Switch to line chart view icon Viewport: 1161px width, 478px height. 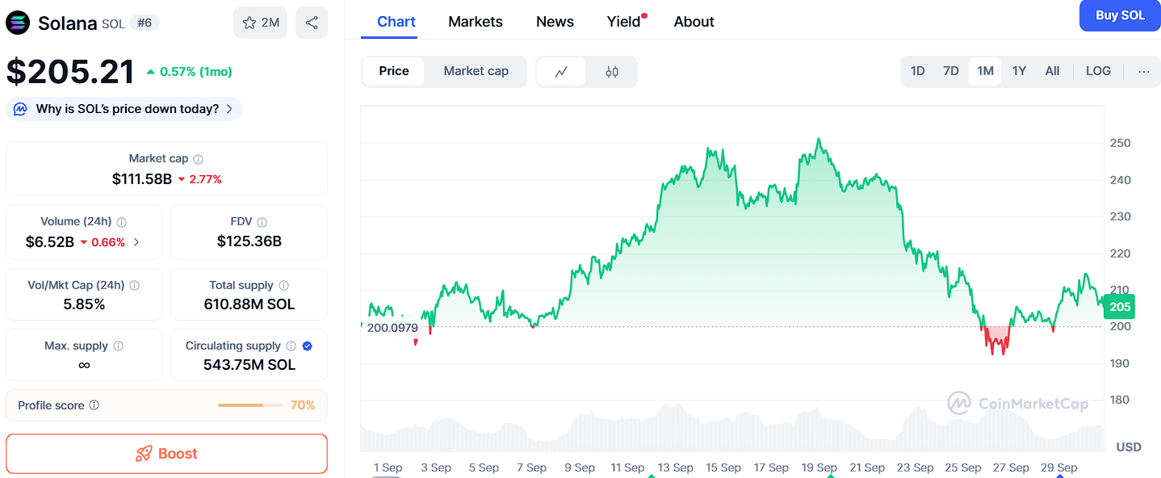pos(561,72)
